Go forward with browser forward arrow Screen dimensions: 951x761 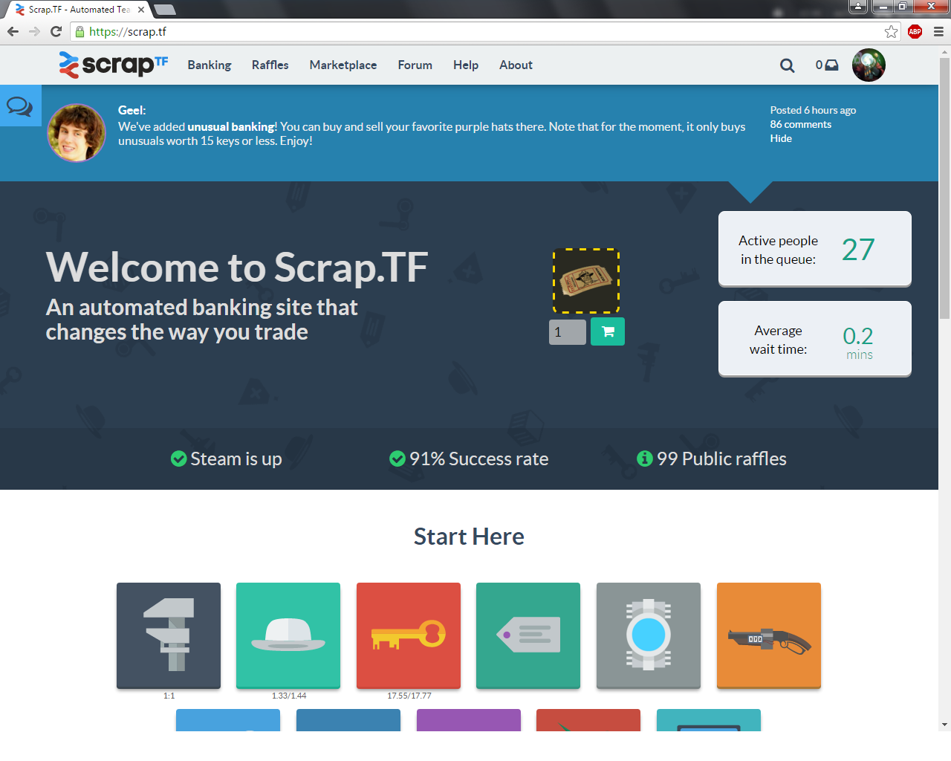point(34,31)
